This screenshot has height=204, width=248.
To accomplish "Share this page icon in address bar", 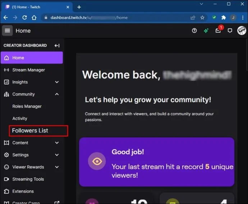I will pos(193,18).
